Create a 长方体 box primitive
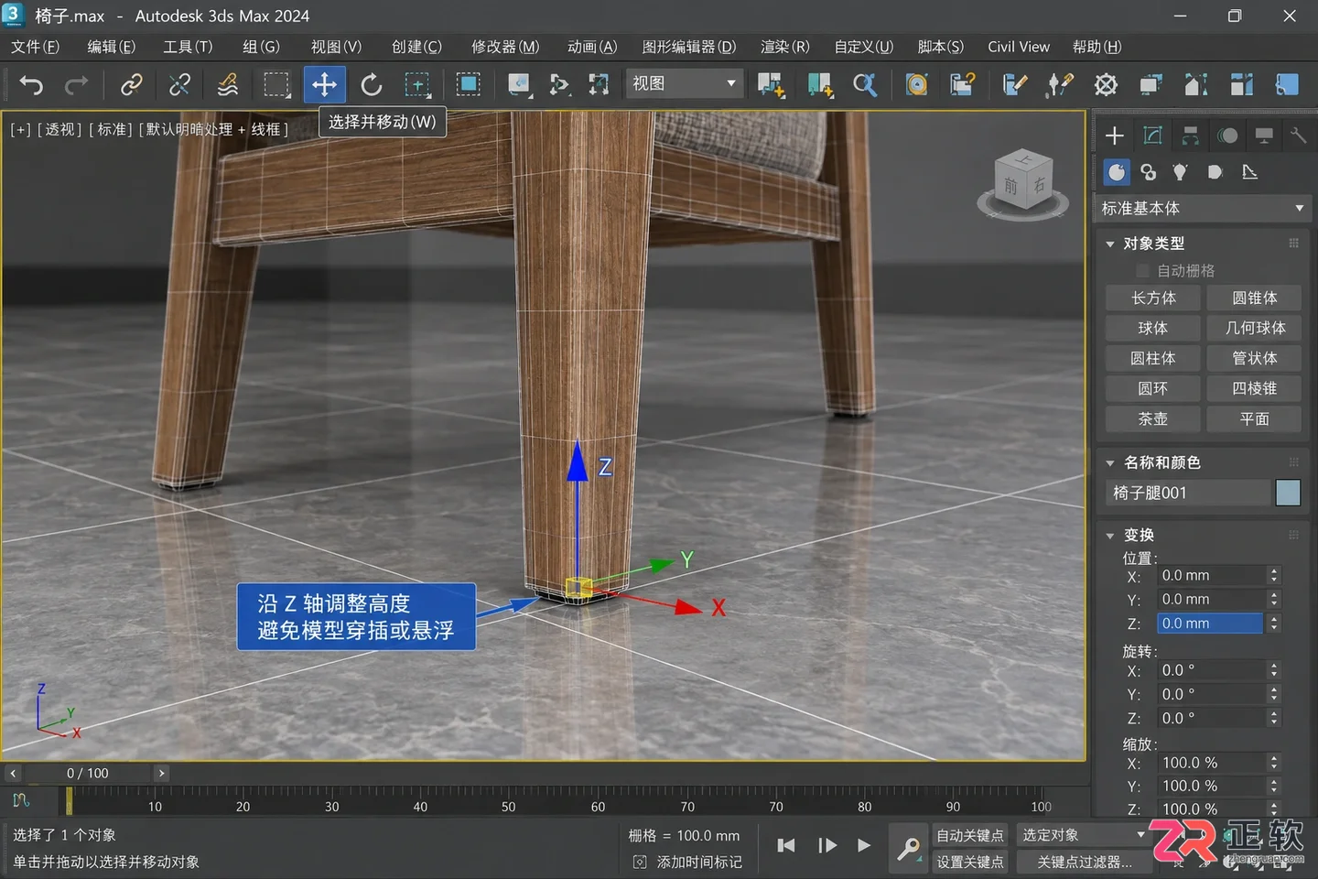The width and height of the screenshot is (1318, 879). point(1153,298)
